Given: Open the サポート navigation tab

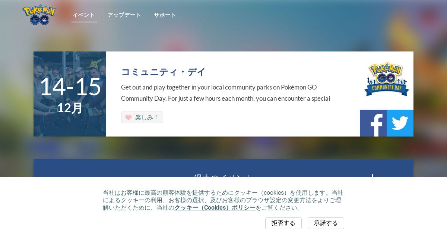Looking at the screenshot, I should [165, 15].
